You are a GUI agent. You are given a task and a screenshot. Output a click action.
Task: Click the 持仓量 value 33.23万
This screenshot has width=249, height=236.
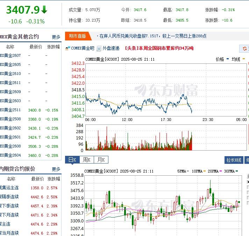pos(93,21)
